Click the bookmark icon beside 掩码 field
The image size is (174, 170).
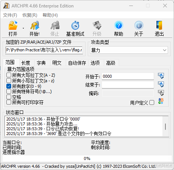[161, 93]
